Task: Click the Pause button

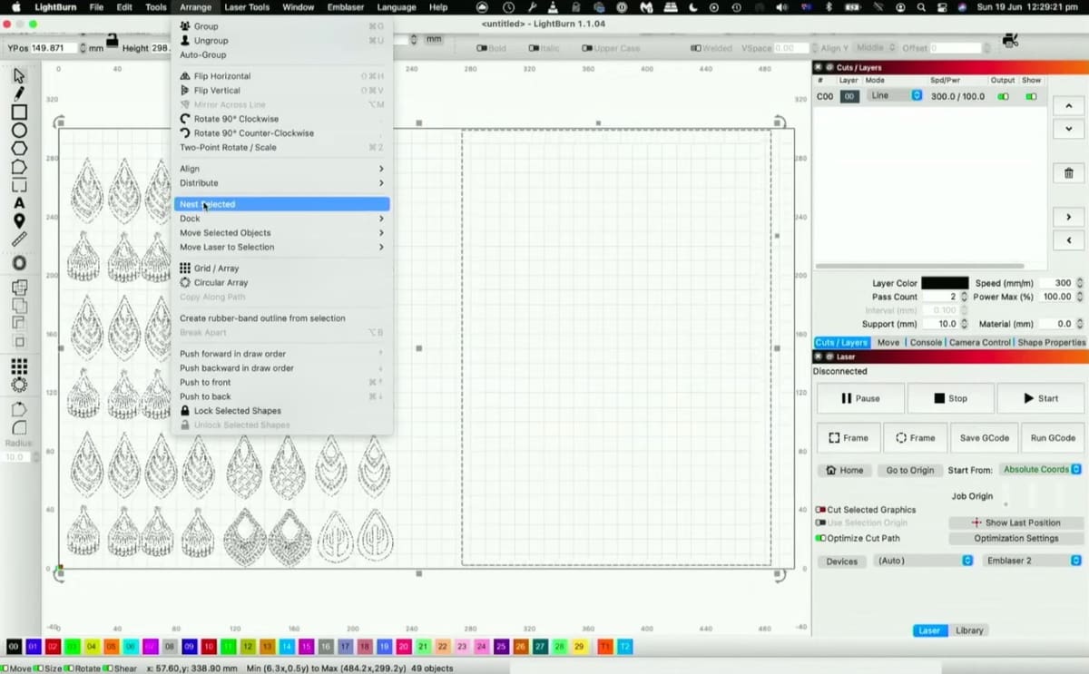Action: (860, 398)
